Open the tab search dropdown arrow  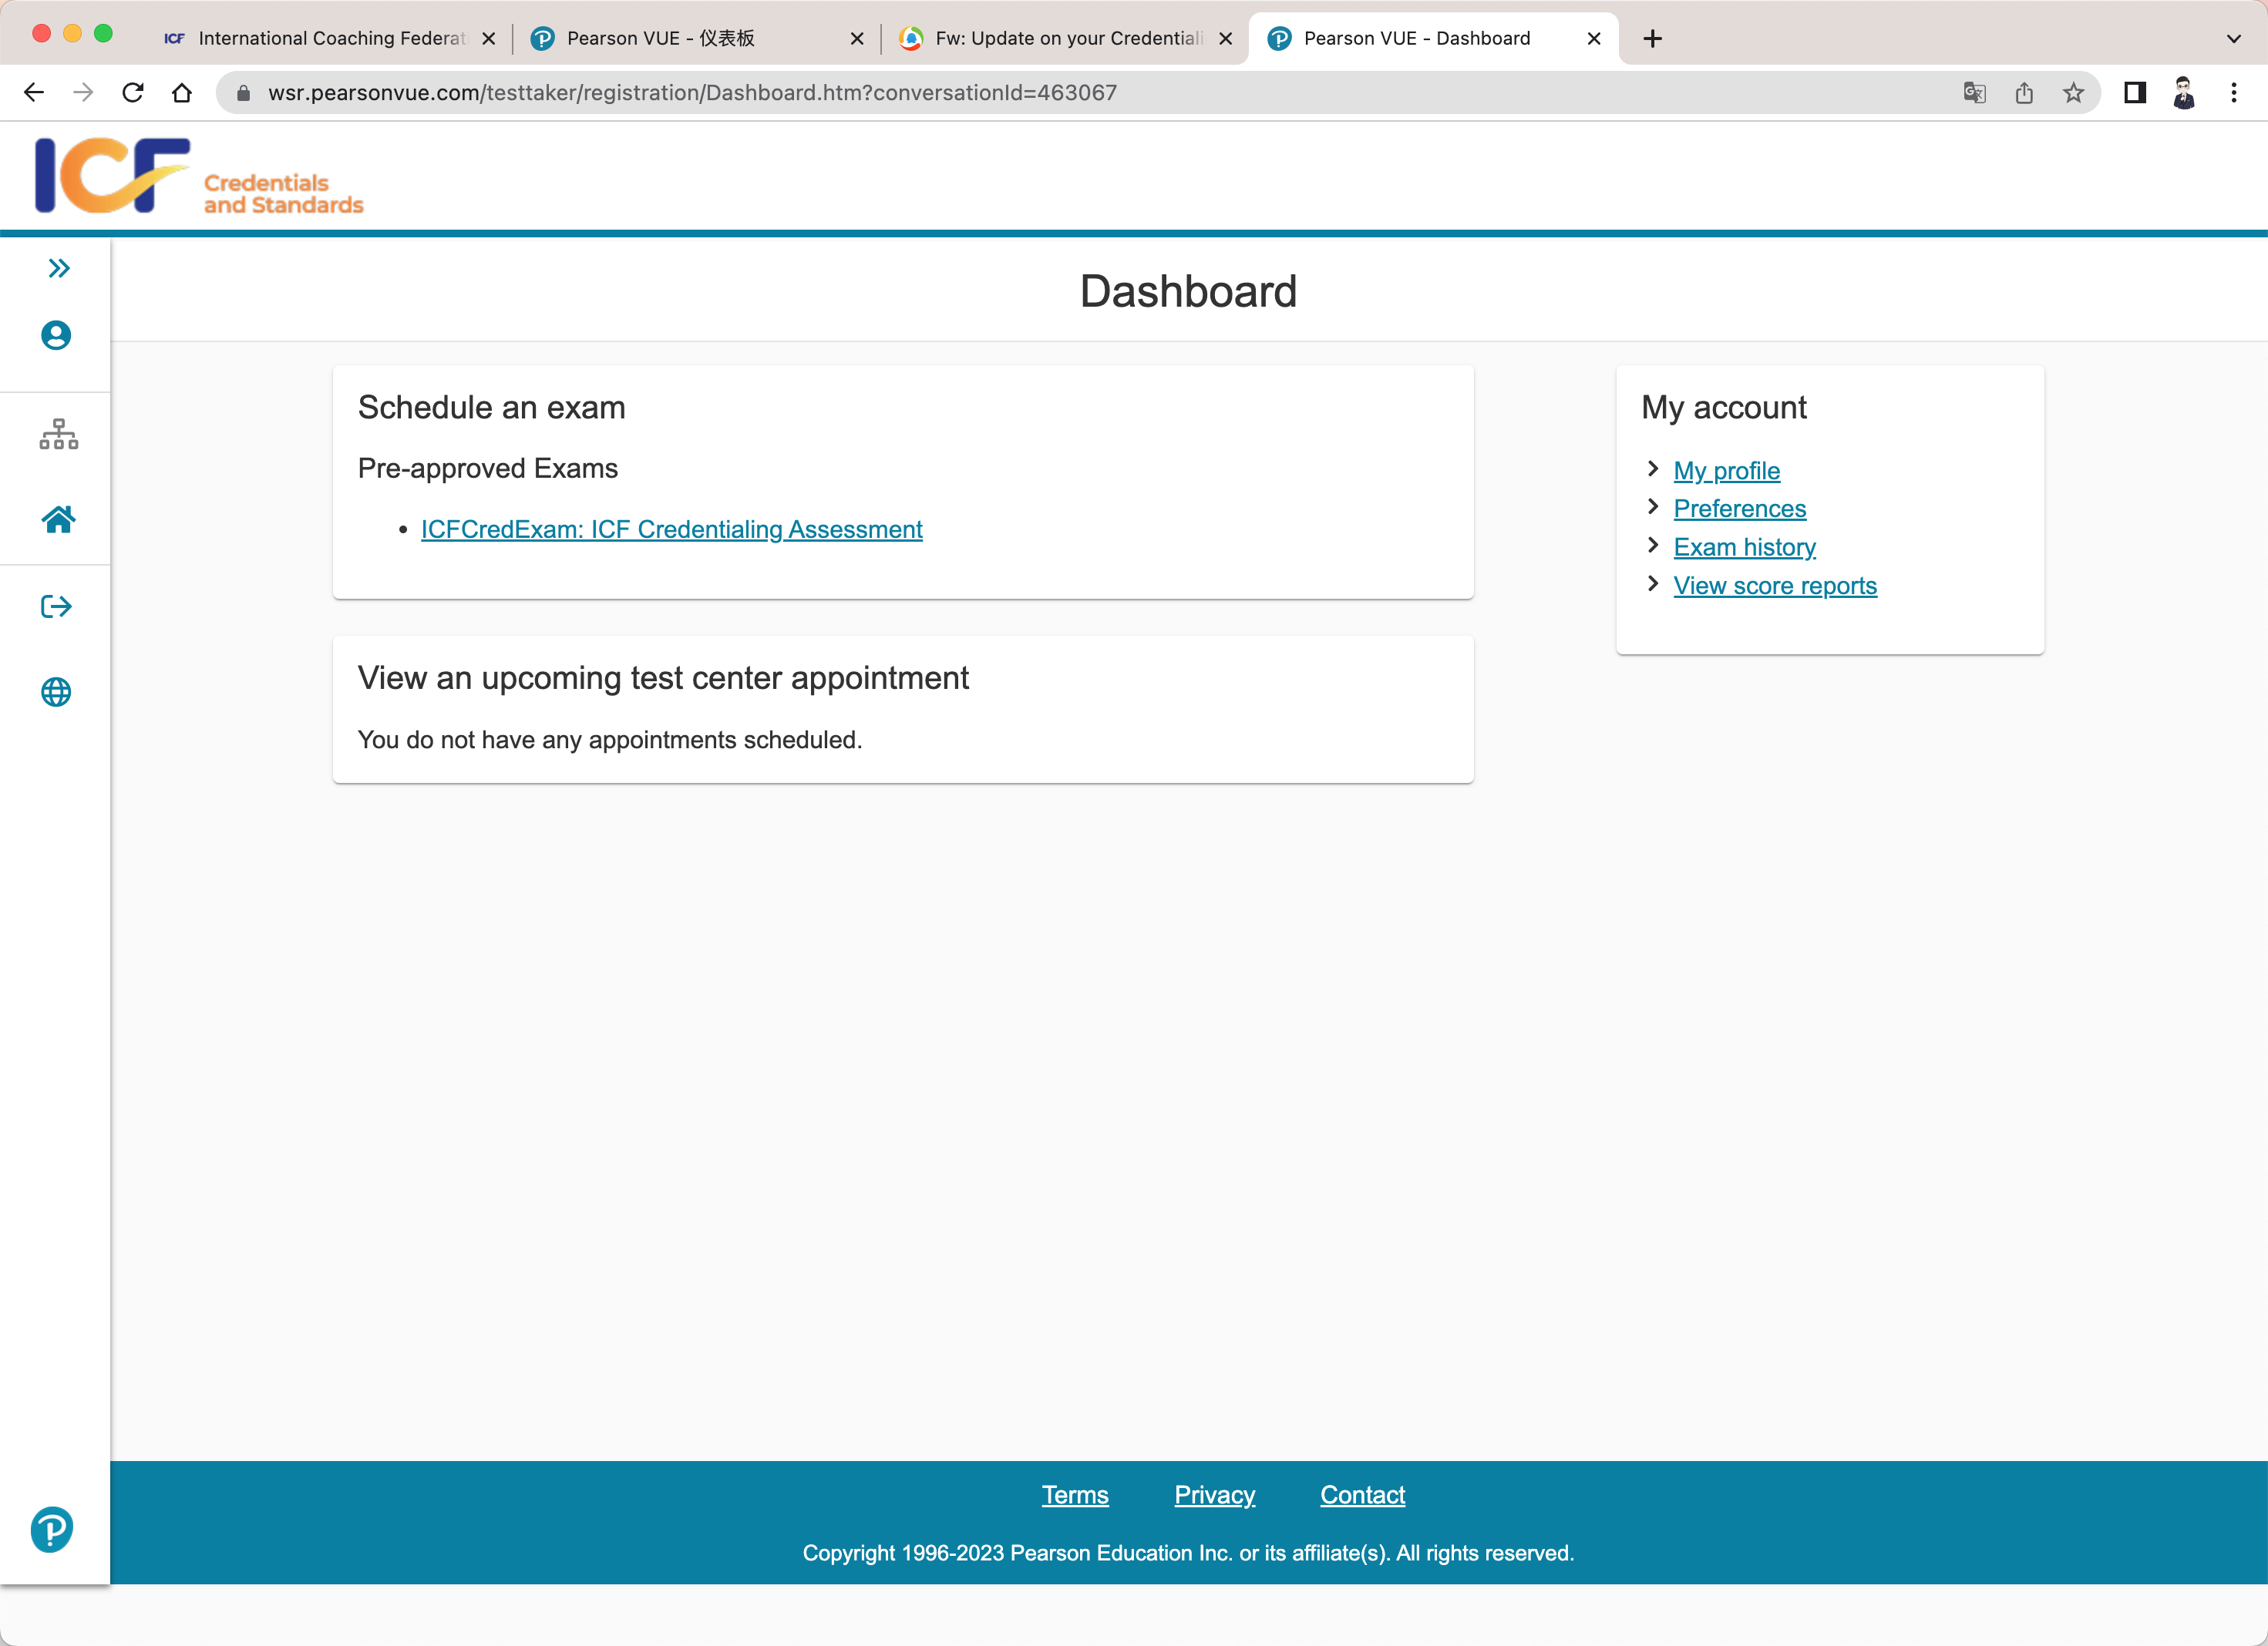click(2233, 39)
